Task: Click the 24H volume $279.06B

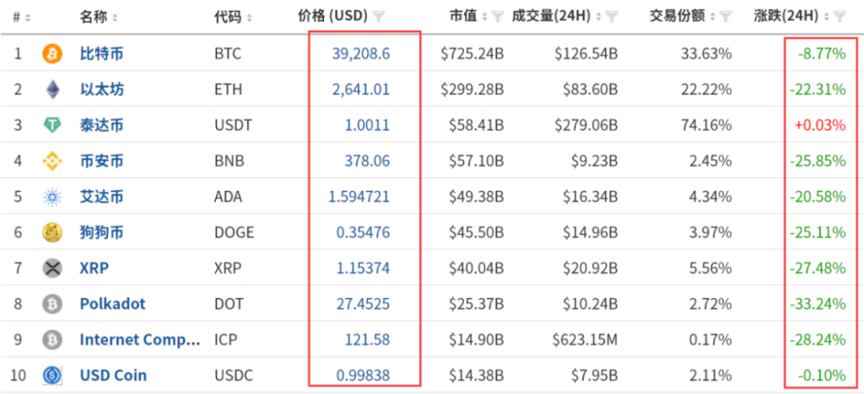Action: pos(587,125)
